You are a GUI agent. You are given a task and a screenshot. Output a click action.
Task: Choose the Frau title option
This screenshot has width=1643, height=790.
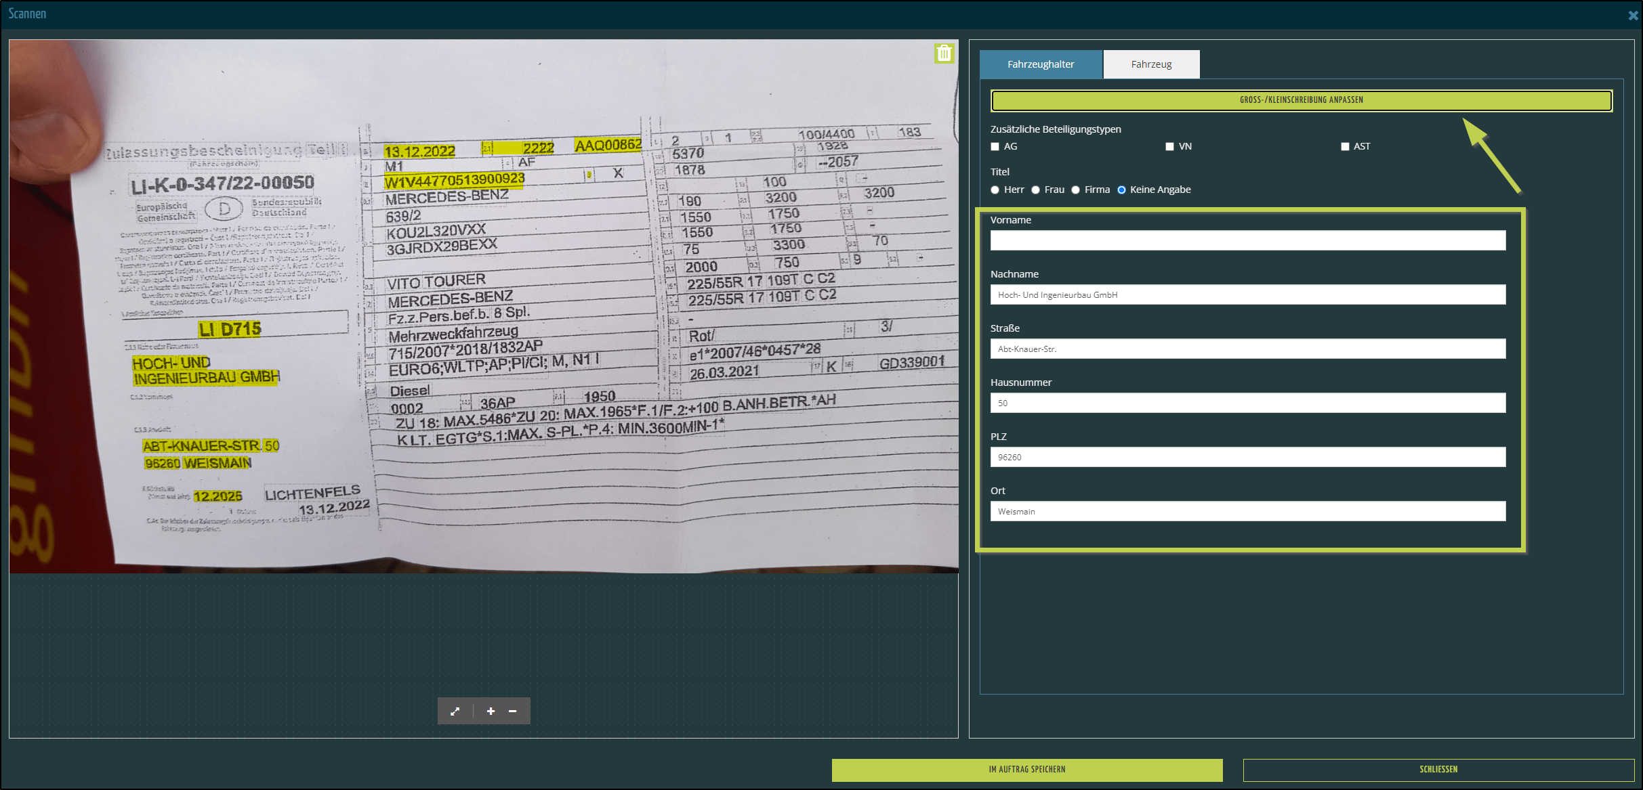(x=1035, y=190)
